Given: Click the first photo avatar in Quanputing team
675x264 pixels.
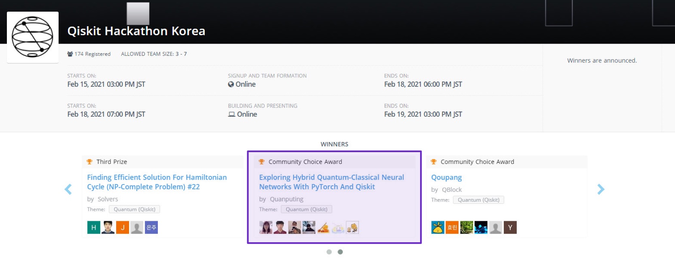Looking at the screenshot, I should 265,228.
